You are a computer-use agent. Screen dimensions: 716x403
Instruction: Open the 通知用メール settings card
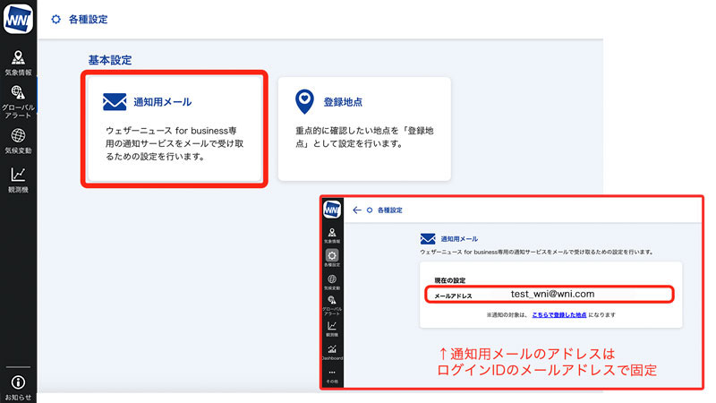point(175,129)
